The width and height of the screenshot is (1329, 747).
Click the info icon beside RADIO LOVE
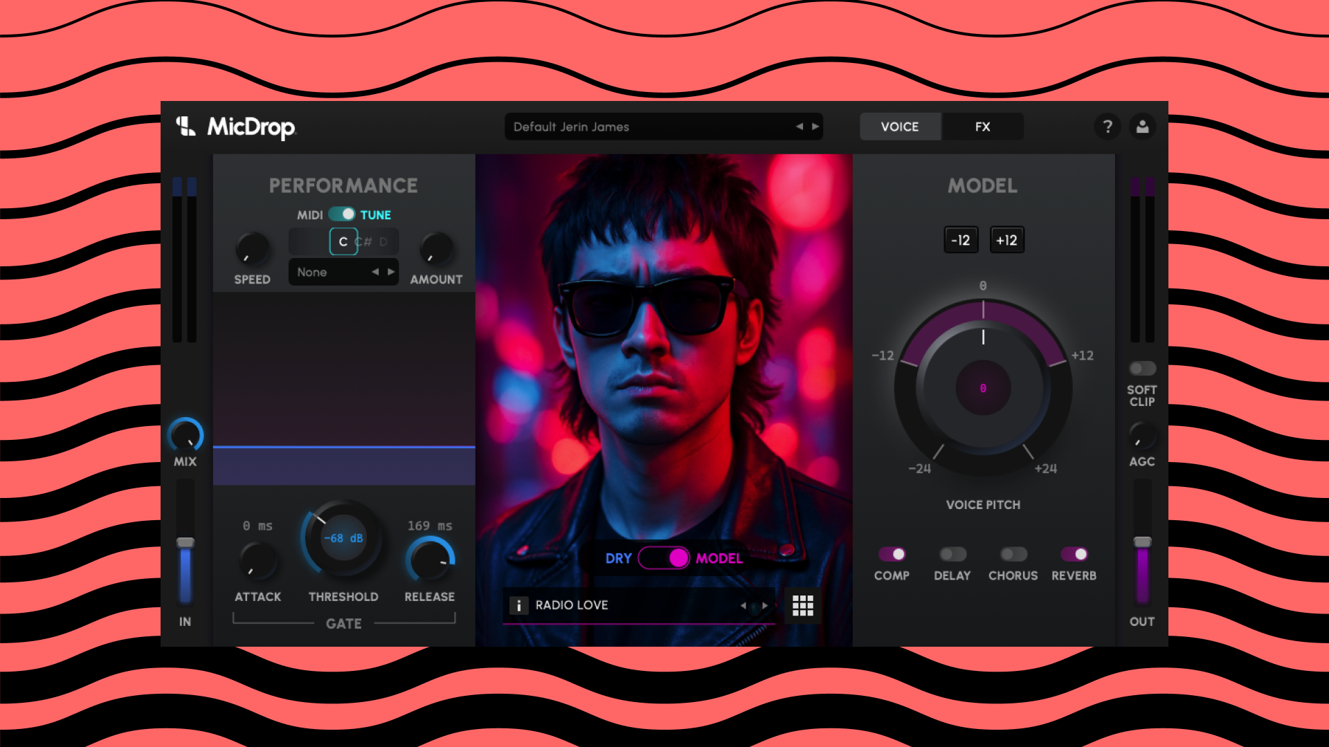[x=518, y=605]
